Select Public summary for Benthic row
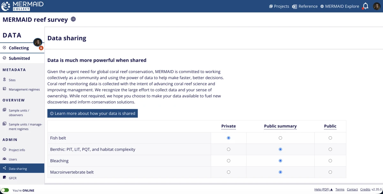The width and height of the screenshot is (383, 194). pos(280,149)
